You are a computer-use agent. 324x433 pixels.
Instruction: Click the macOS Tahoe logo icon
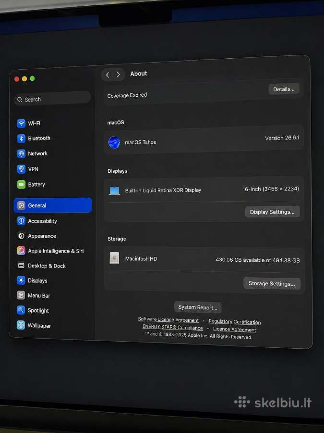pyautogui.click(x=114, y=142)
